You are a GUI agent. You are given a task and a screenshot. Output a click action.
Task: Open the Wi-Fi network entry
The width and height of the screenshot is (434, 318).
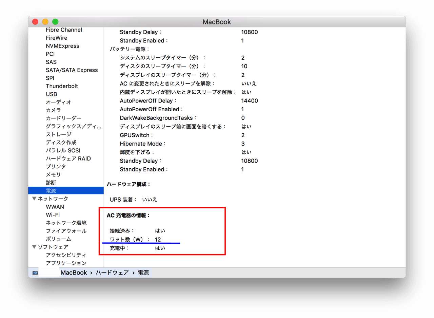(53, 215)
